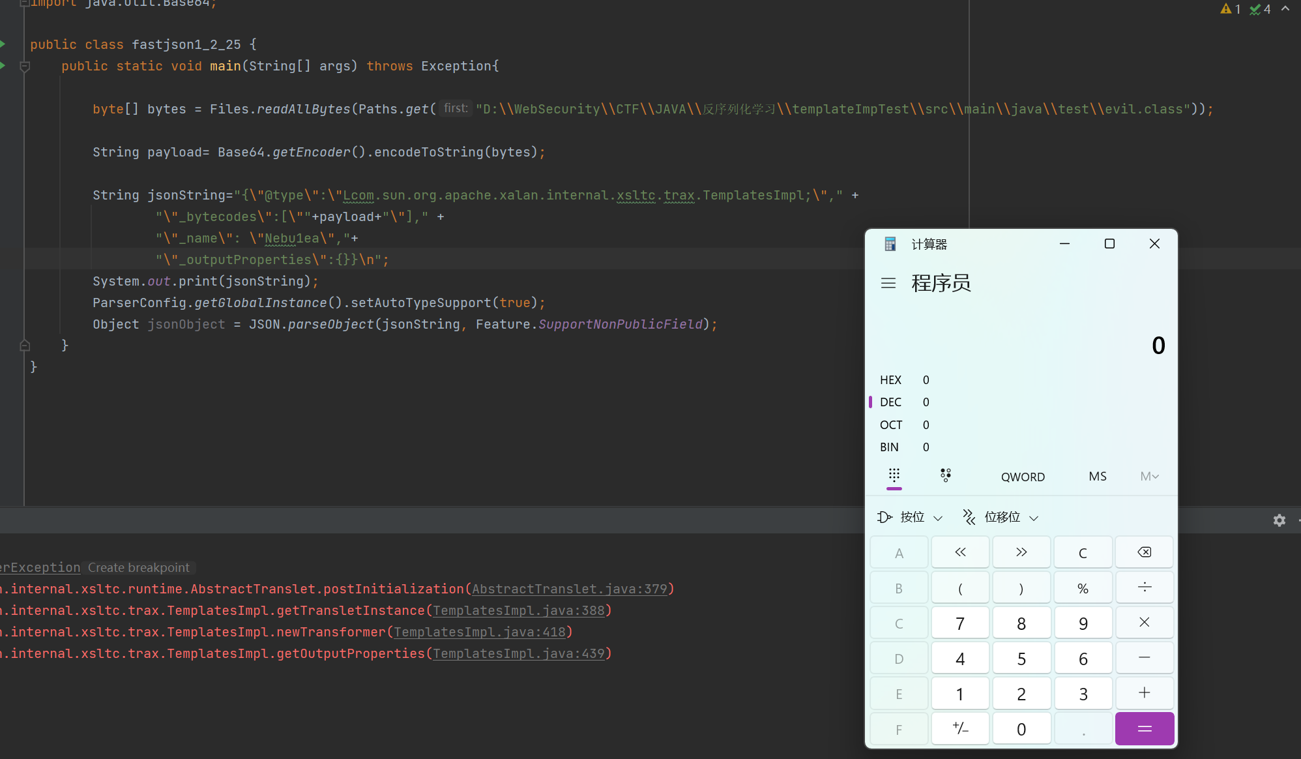Expand the 位移位 bit shift dropdown

point(1001,517)
